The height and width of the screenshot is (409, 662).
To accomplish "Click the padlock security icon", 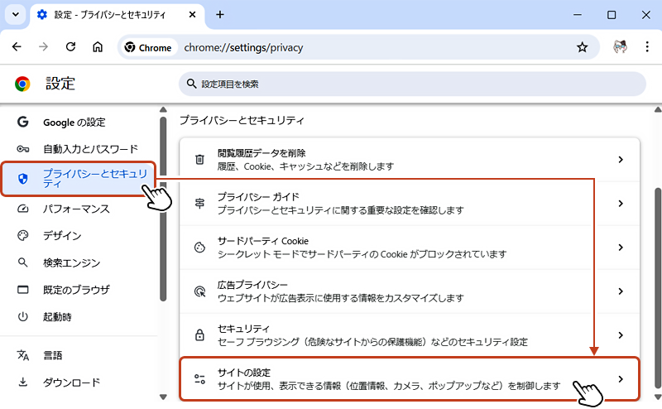I will (x=199, y=335).
